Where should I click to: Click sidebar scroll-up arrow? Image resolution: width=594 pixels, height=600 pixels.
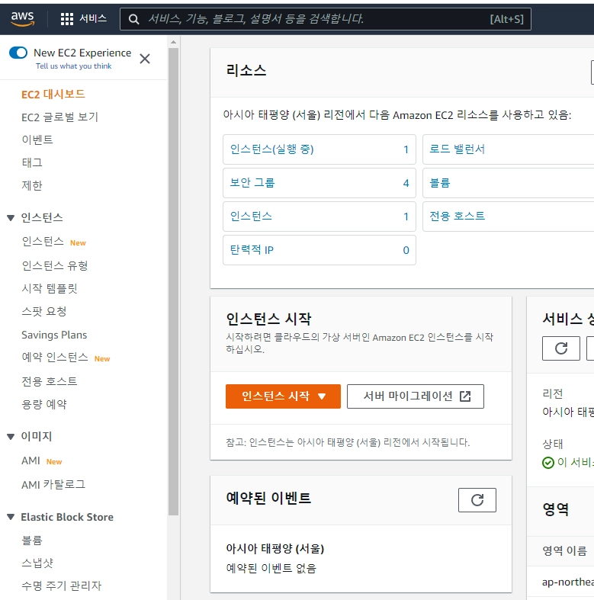tap(173, 42)
